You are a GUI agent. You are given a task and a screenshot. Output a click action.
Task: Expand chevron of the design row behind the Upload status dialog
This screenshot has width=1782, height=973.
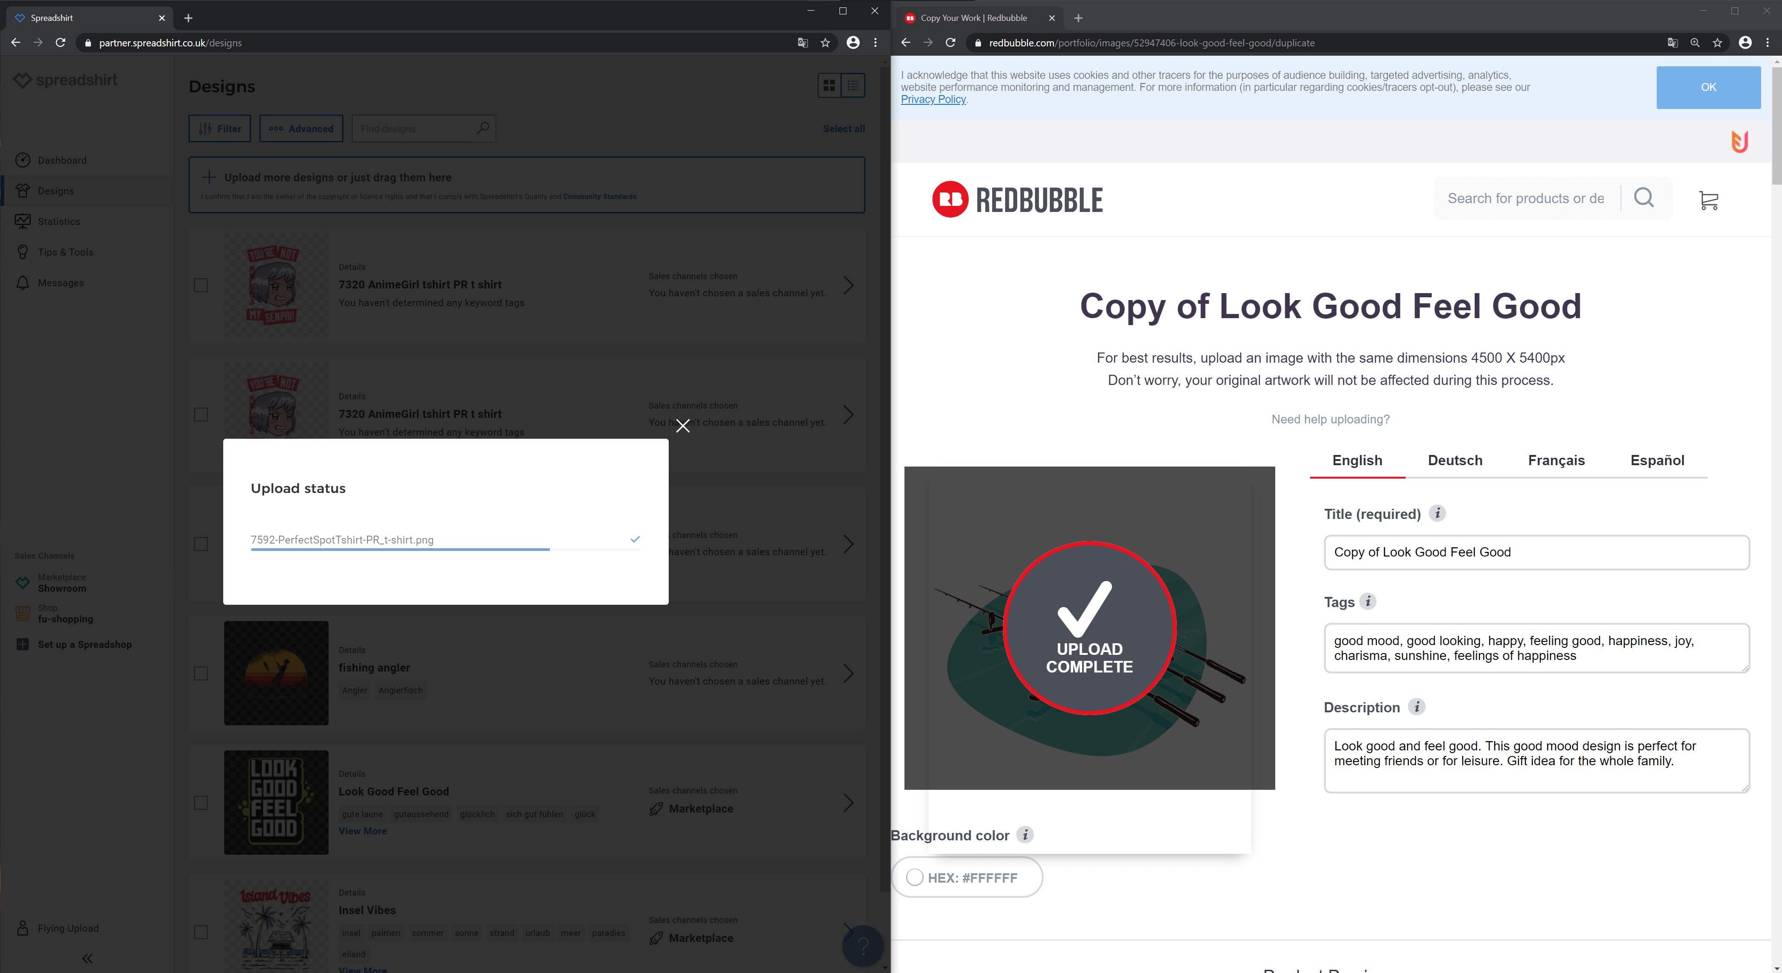pyautogui.click(x=848, y=544)
